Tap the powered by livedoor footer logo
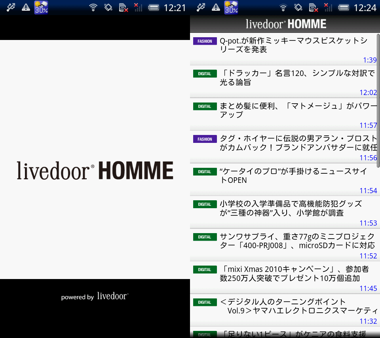 click(x=95, y=296)
